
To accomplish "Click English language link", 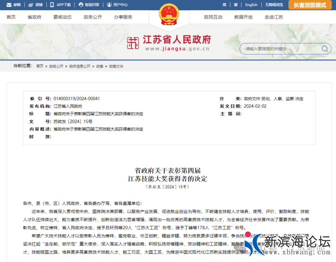I will pyautogui.click(x=251, y=5).
